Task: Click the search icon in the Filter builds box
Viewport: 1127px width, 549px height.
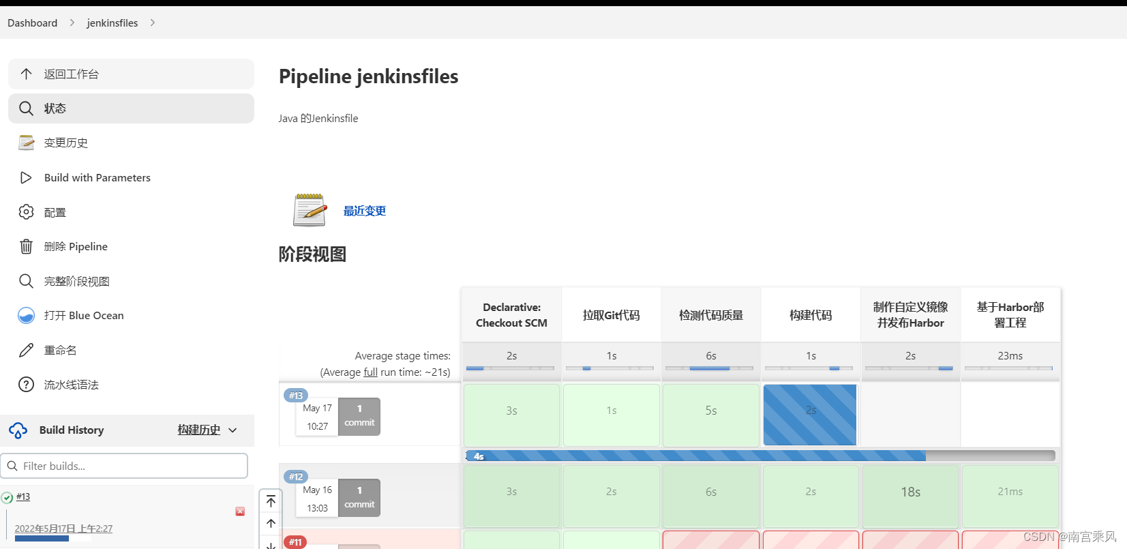Action: click(x=12, y=466)
